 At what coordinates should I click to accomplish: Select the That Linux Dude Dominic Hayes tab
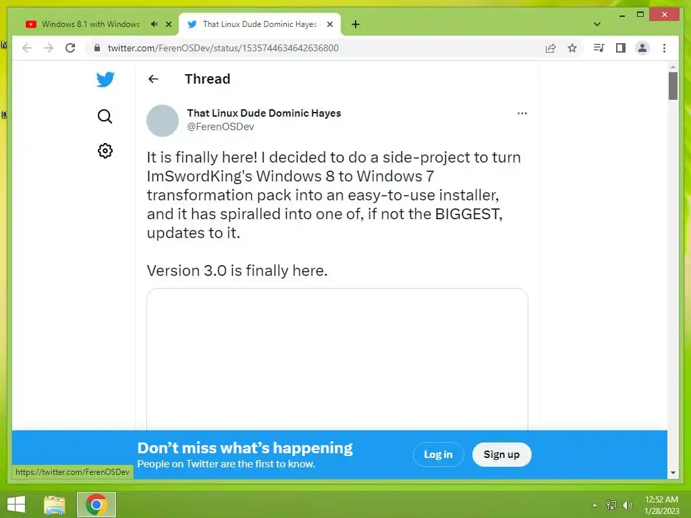(260, 24)
